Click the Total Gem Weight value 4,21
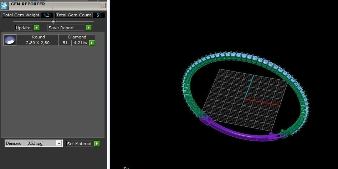Image resolution: width=338 pixels, height=169 pixels. (47, 15)
